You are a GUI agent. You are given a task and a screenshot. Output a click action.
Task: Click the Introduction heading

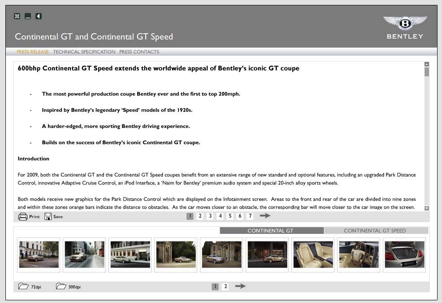coord(34,159)
